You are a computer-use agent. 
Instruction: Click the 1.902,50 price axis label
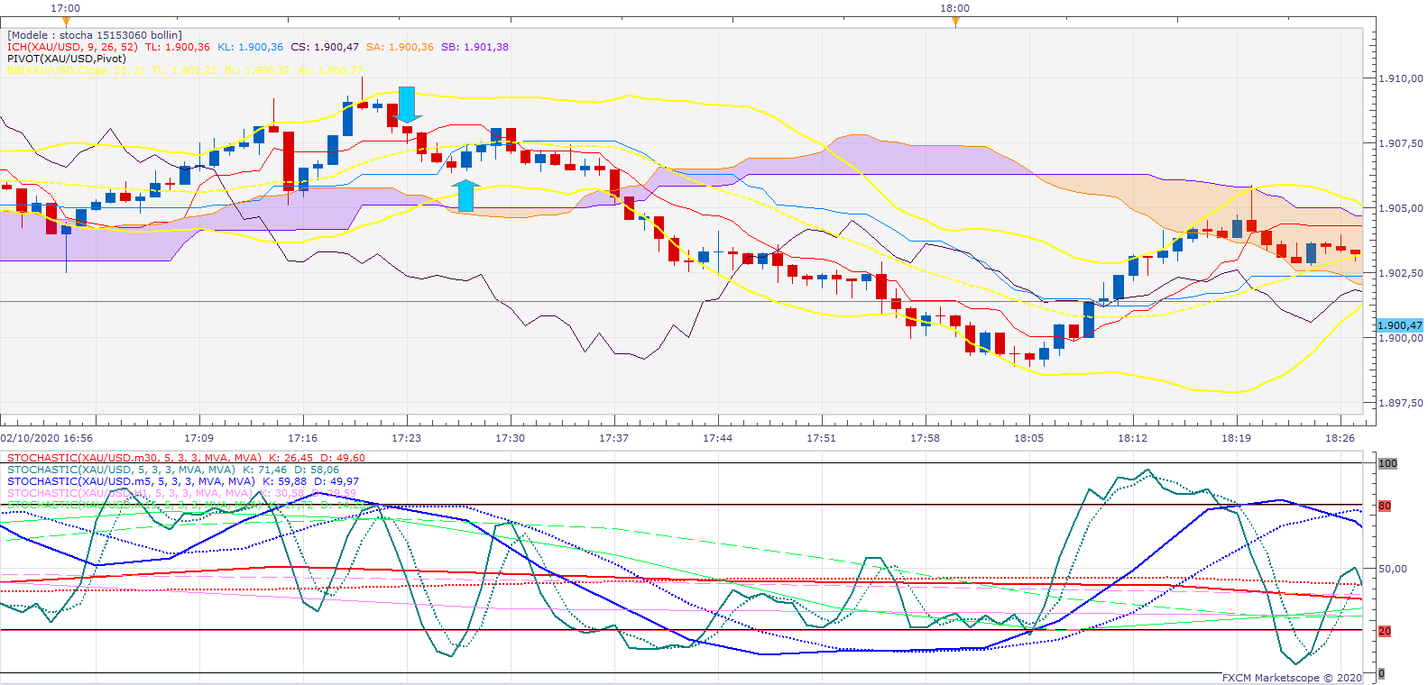[1401, 273]
